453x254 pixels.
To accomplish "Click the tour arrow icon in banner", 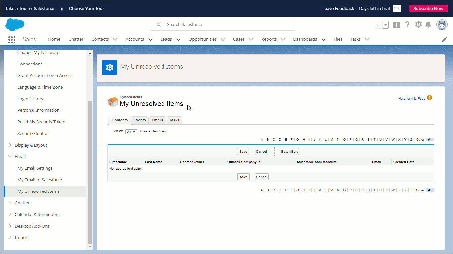I will tap(62, 9).
